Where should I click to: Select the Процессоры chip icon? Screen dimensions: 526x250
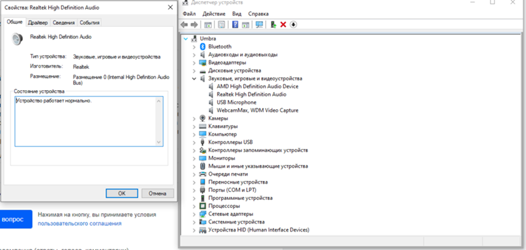pos(203,206)
